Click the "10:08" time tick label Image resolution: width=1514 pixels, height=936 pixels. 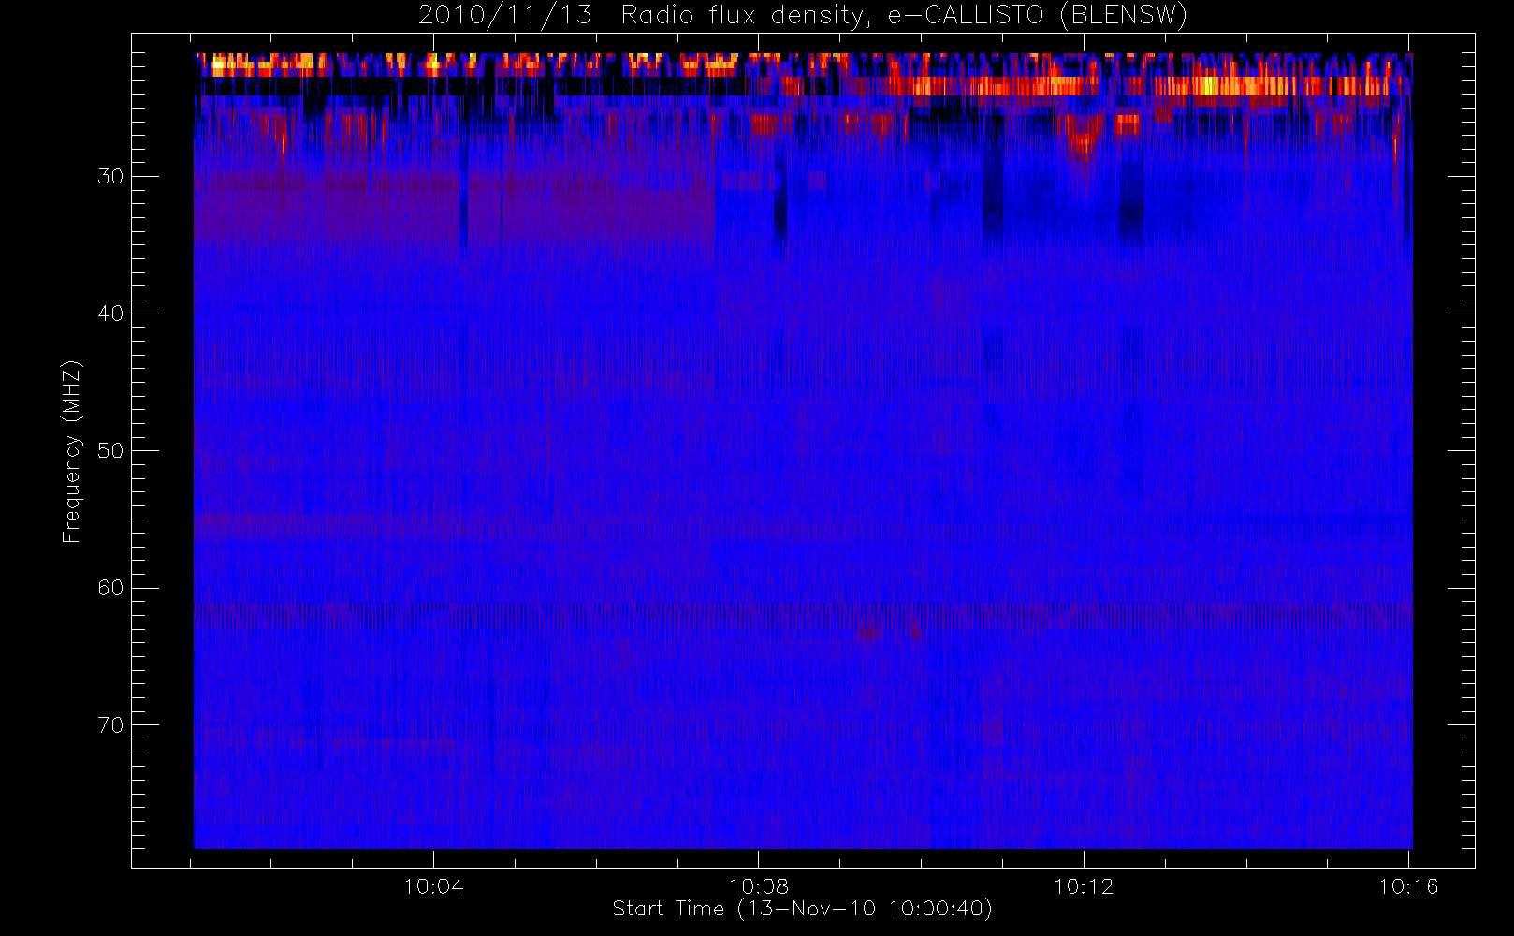(x=759, y=886)
